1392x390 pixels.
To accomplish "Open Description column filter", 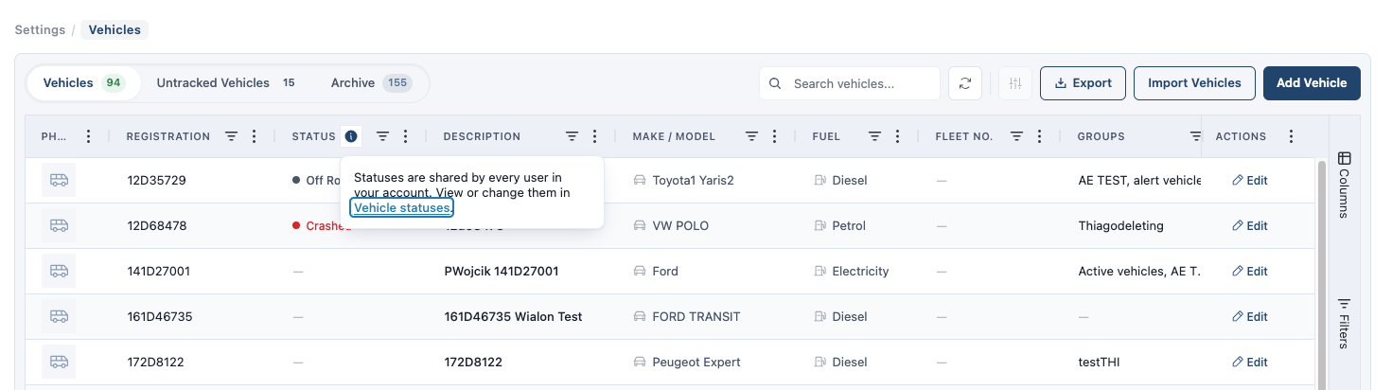I will 572,136.
